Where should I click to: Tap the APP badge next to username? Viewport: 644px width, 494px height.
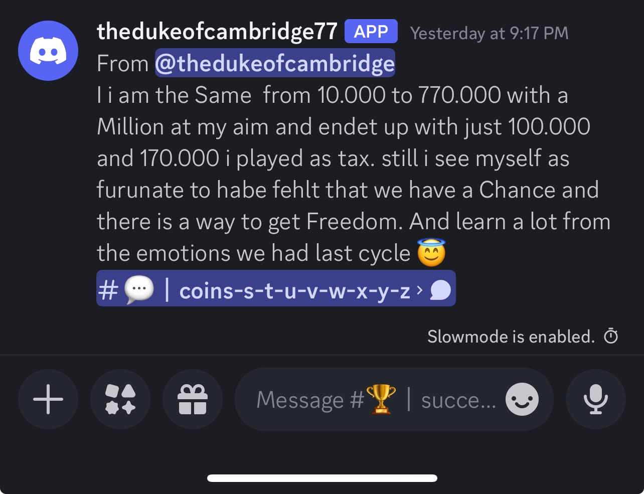[371, 32]
